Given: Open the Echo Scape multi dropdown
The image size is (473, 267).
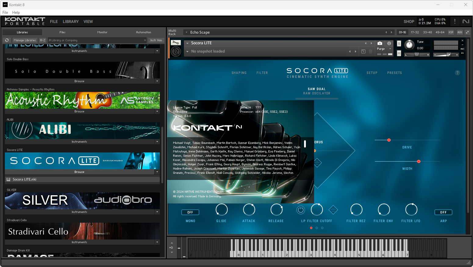Looking at the screenshot, I should point(186,32).
